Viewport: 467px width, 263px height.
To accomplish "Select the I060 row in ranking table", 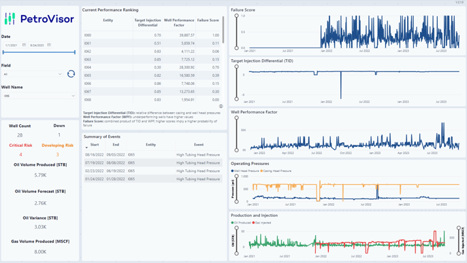I will click(x=152, y=35).
